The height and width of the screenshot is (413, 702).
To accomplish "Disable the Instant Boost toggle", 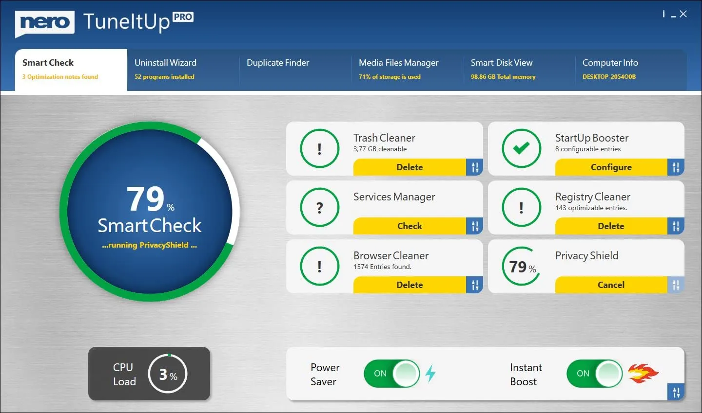I will point(594,374).
